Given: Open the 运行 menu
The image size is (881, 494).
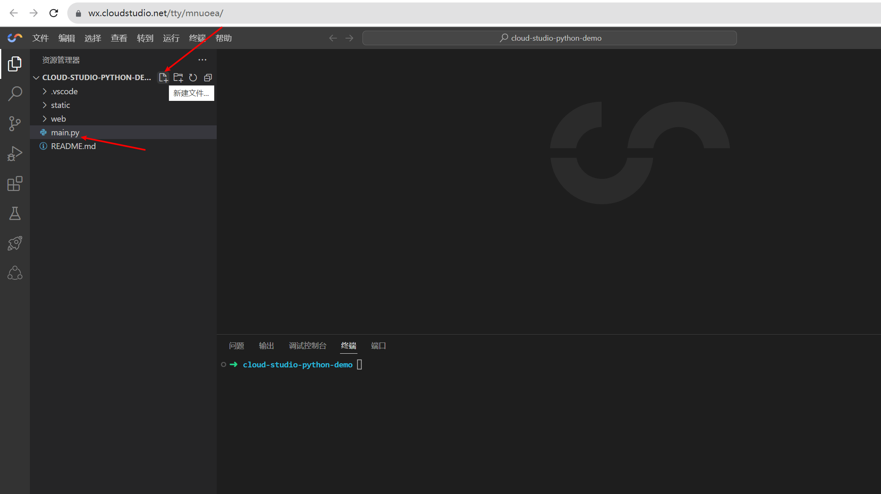Looking at the screenshot, I should [x=171, y=38].
